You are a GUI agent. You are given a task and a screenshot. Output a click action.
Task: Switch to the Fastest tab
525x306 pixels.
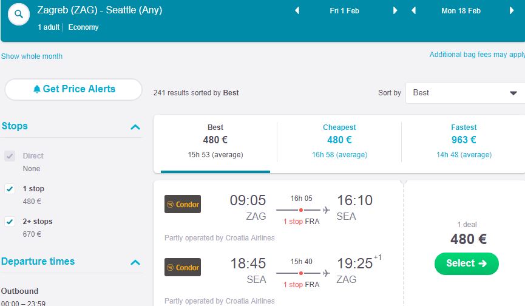[464, 140]
